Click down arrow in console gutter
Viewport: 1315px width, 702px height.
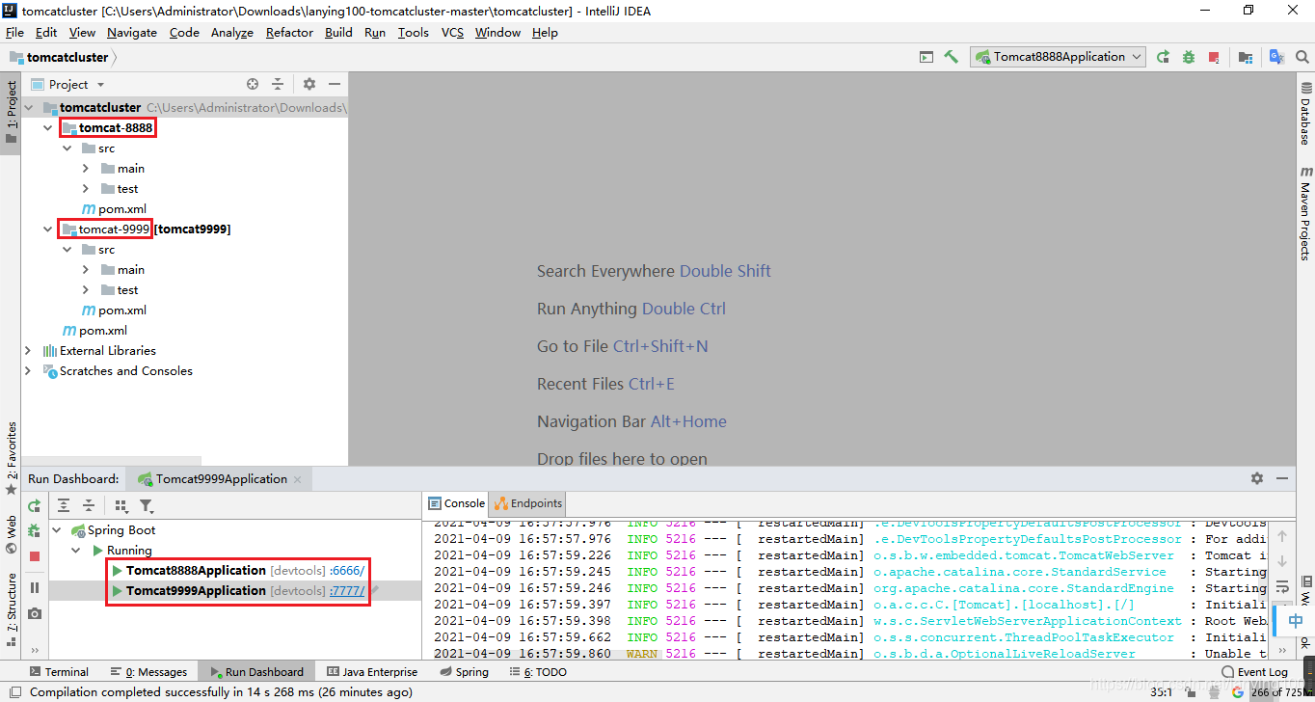tap(1282, 561)
